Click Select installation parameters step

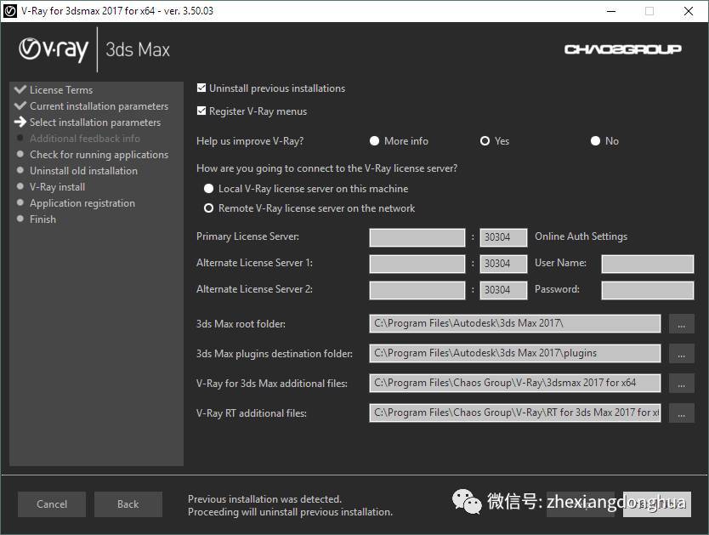[x=95, y=122]
